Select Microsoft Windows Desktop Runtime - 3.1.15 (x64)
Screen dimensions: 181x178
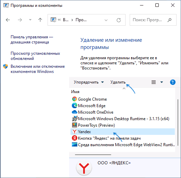[124, 119]
